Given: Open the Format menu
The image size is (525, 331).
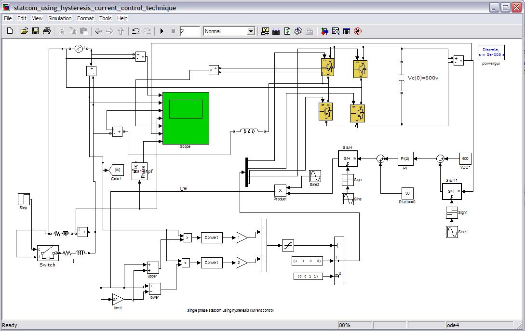Looking at the screenshot, I should click(85, 18).
